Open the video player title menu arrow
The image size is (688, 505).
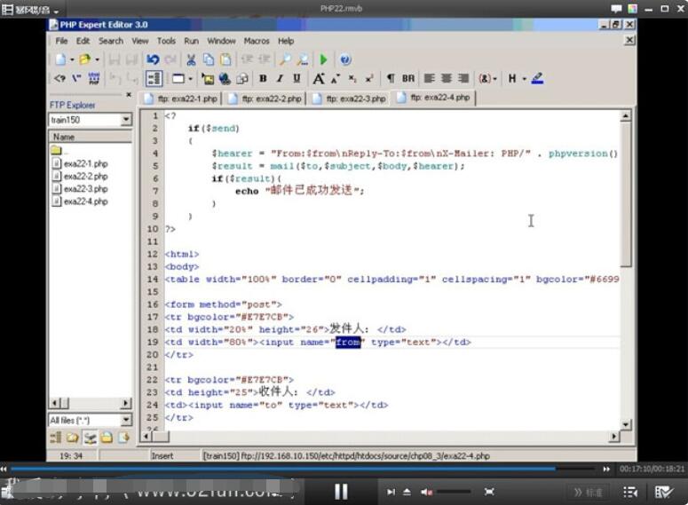click(57, 12)
